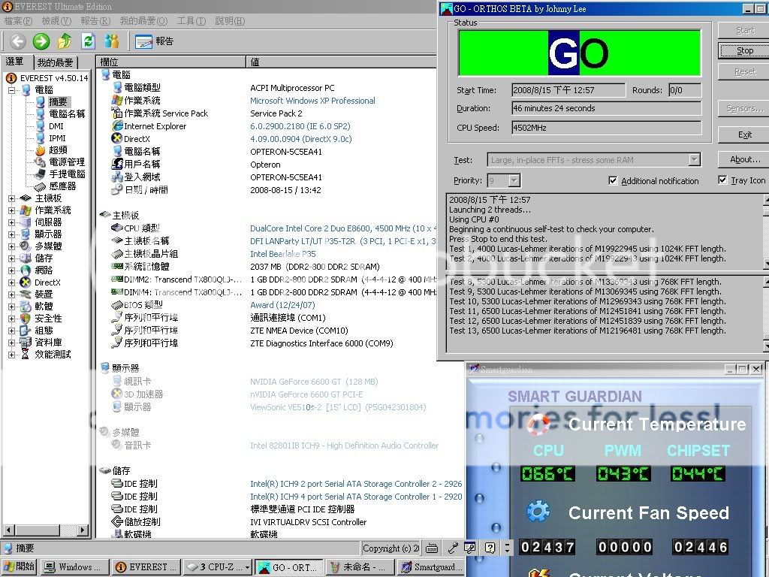Viewport: 769px width, 577px height.
Task: Expand the 主機板 tree node
Action: tap(12, 198)
